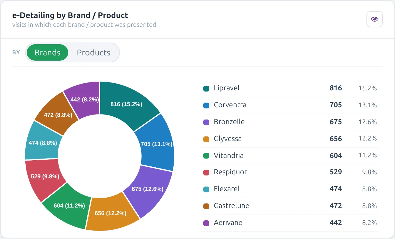This screenshot has width=395, height=239.
Task: Click the Gastrelune brown legend swatch
Action: [x=206, y=206]
